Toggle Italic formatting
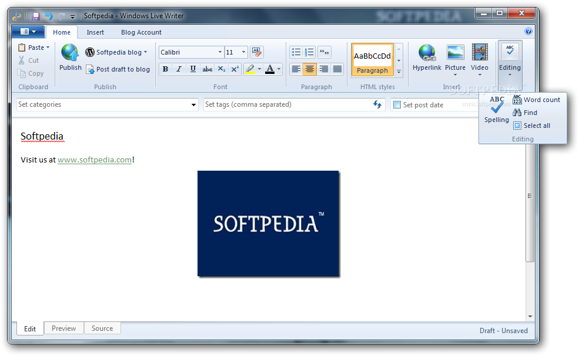Viewport: 579px width, 356px height. (x=179, y=69)
